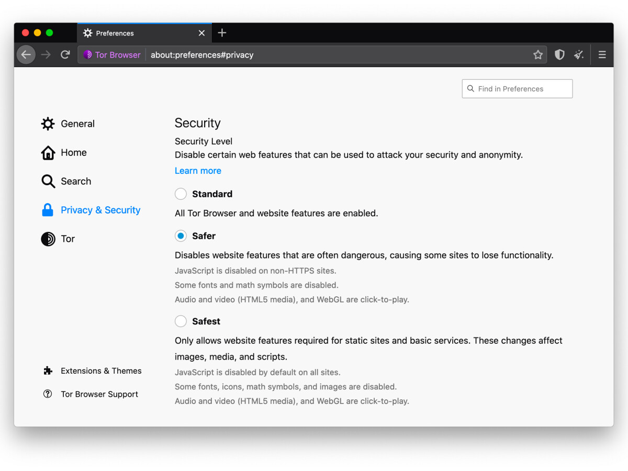Click 'All Tor Browser and website features are enabled.'
Image resolution: width=628 pixels, height=471 pixels.
(x=276, y=213)
